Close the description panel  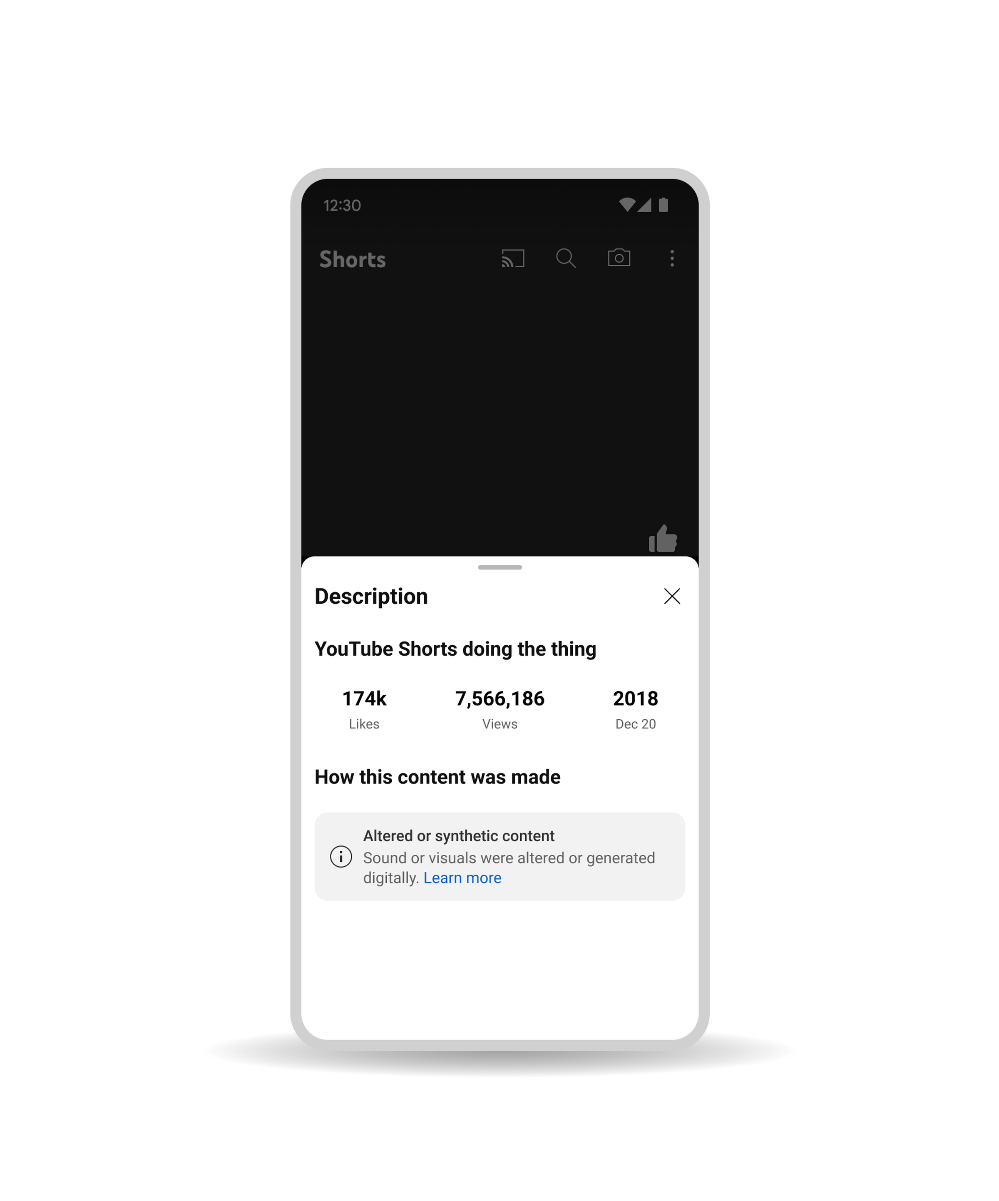[x=674, y=596]
